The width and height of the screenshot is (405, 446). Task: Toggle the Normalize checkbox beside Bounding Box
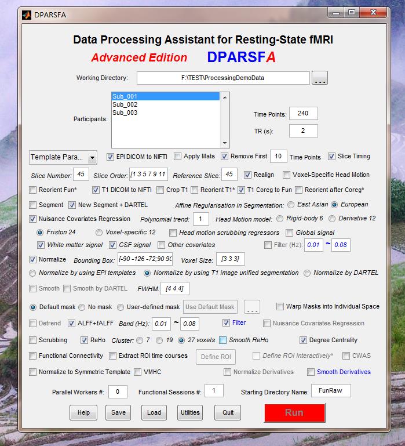click(x=32, y=260)
